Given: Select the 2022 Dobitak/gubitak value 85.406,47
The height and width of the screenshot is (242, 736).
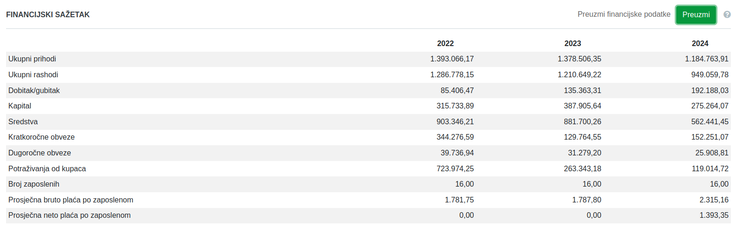Looking at the screenshot, I should 457,91.
